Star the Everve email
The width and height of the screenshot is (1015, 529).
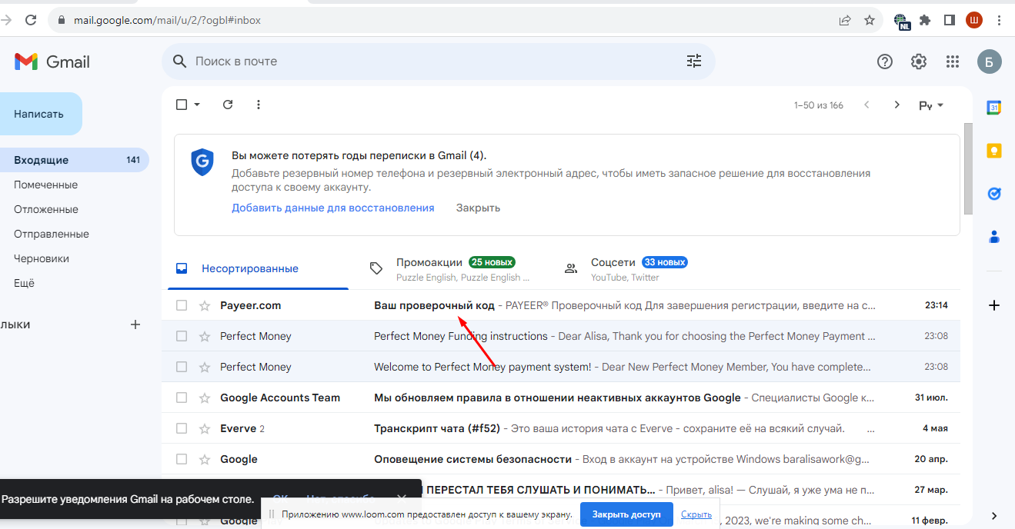[205, 428]
